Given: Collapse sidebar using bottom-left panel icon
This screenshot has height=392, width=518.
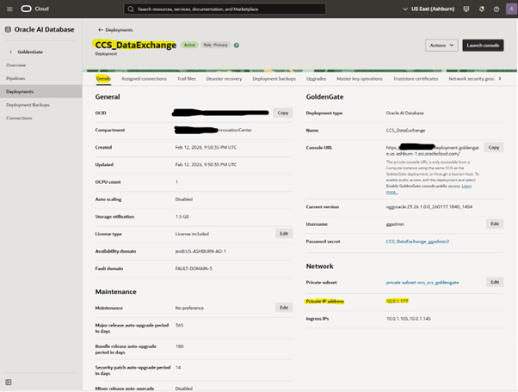Looking at the screenshot, I should point(9,382).
